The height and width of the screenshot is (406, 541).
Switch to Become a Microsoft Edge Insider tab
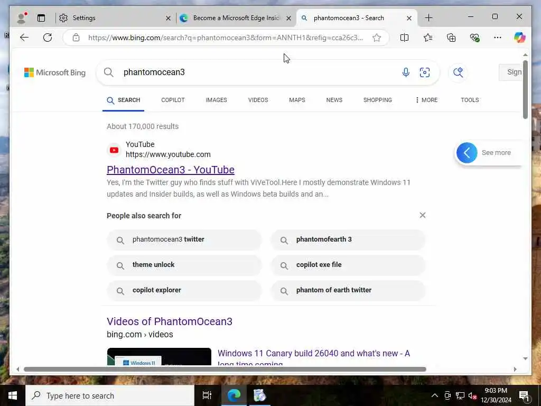point(236,18)
